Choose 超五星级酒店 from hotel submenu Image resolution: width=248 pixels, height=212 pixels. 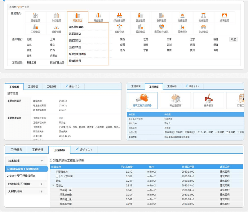pyautogui.click(x=76, y=27)
